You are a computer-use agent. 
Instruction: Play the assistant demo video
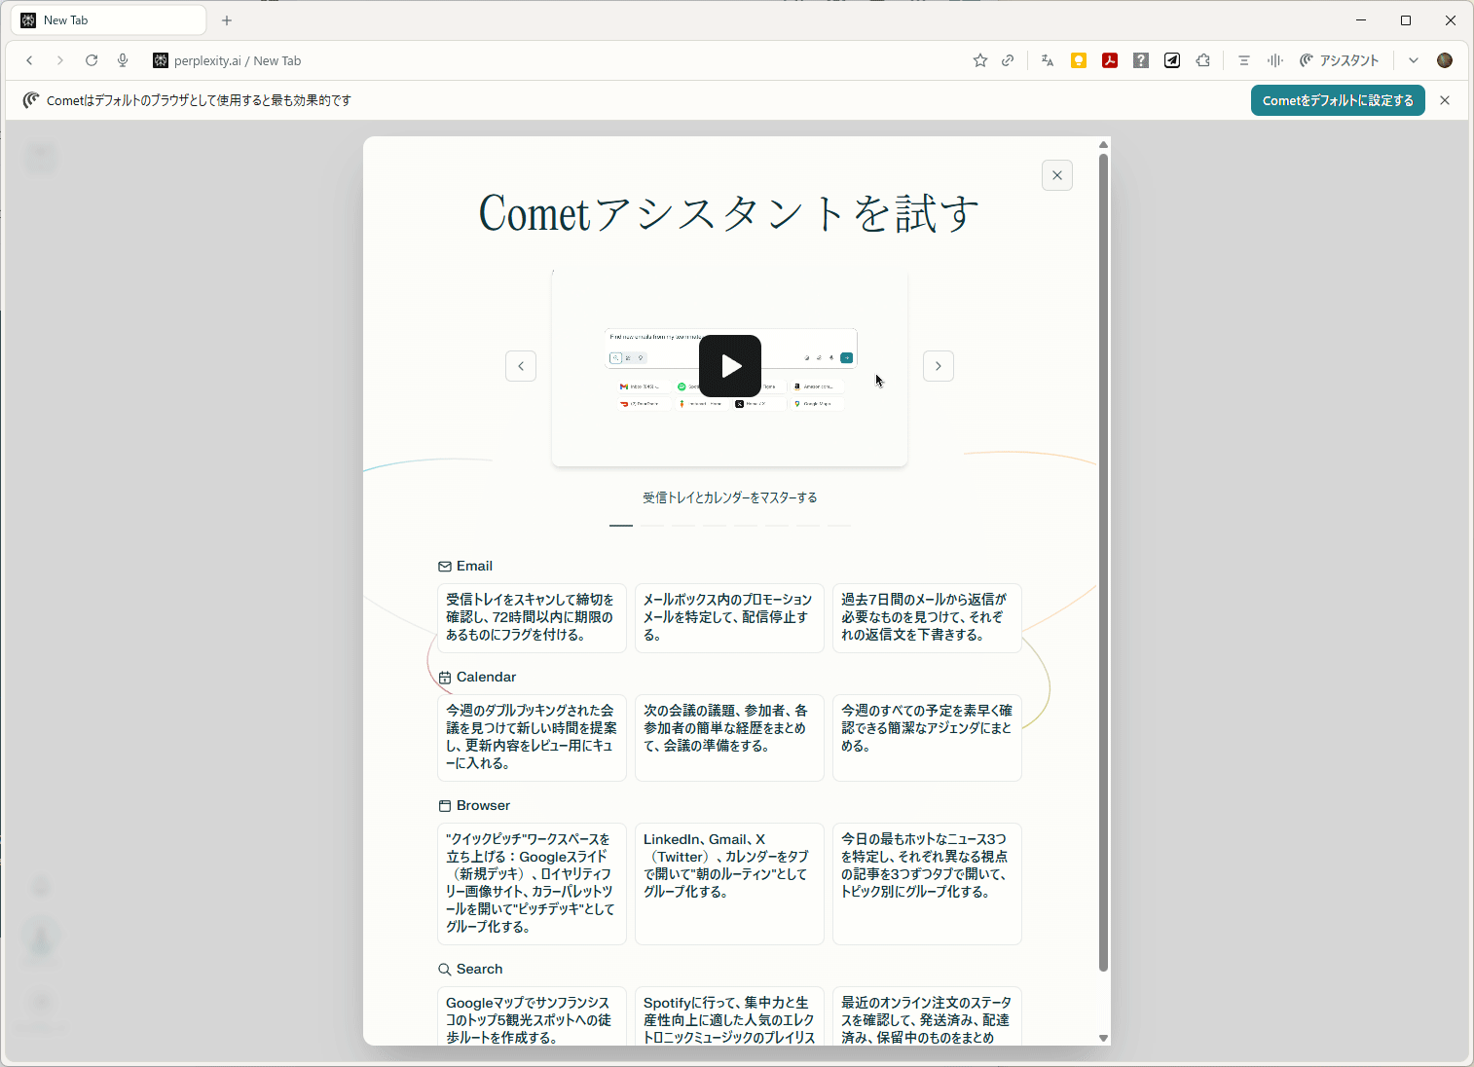pyautogui.click(x=730, y=366)
